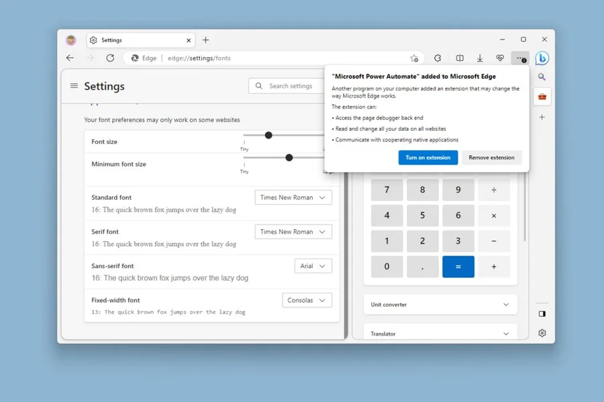
Task: Click the calculator equals key
Action: click(x=458, y=267)
